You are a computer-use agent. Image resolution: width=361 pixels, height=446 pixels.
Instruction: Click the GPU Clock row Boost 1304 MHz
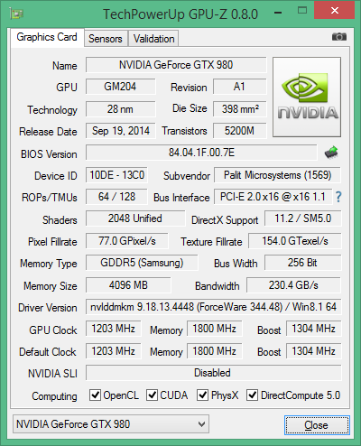(314, 329)
